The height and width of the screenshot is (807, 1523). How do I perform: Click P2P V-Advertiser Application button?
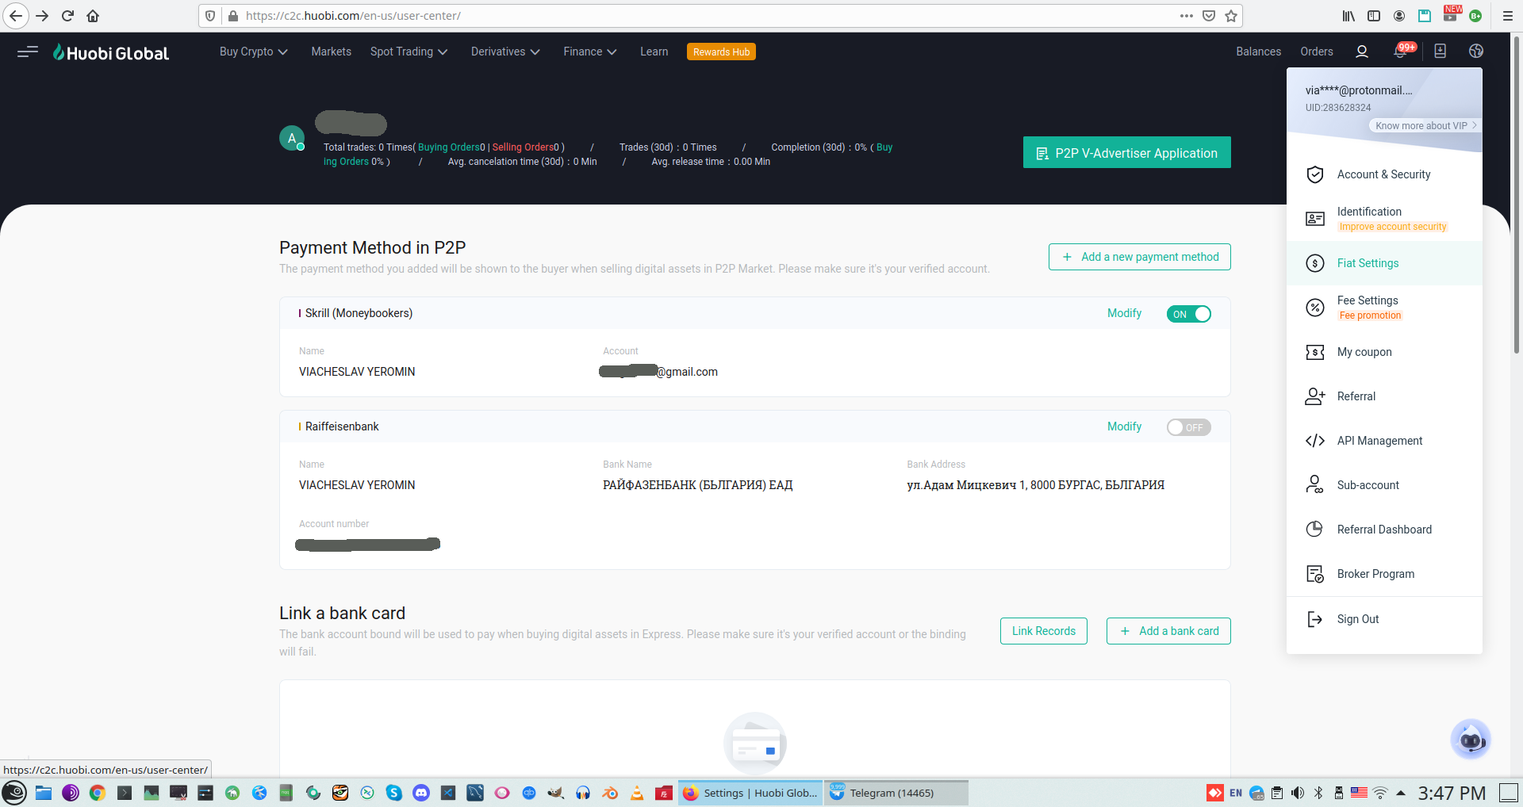coord(1126,152)
